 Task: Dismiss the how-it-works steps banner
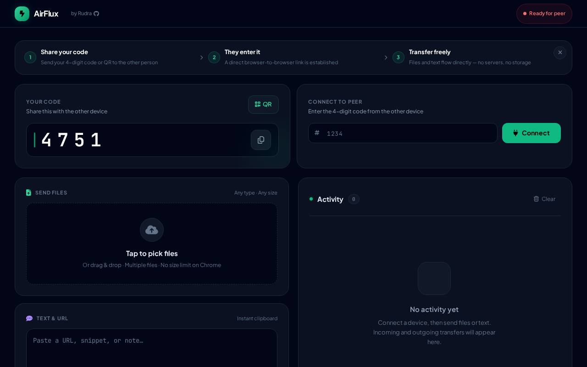[x=560, y=53]
